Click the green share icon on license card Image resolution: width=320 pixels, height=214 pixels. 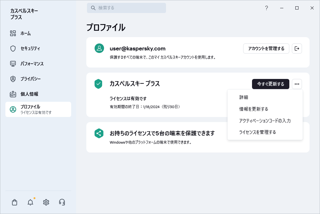point(99,133)
